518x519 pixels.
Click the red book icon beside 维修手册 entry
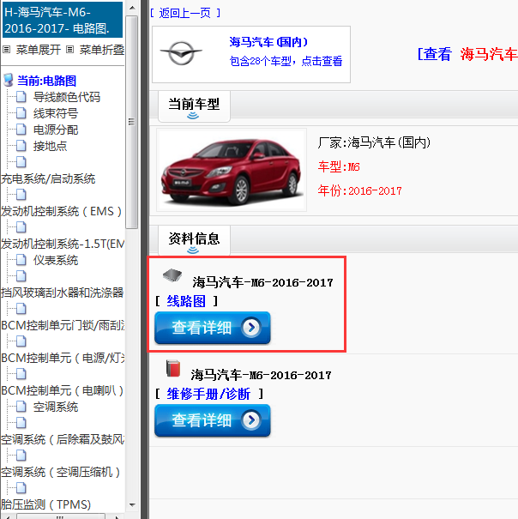click(173, 368)
